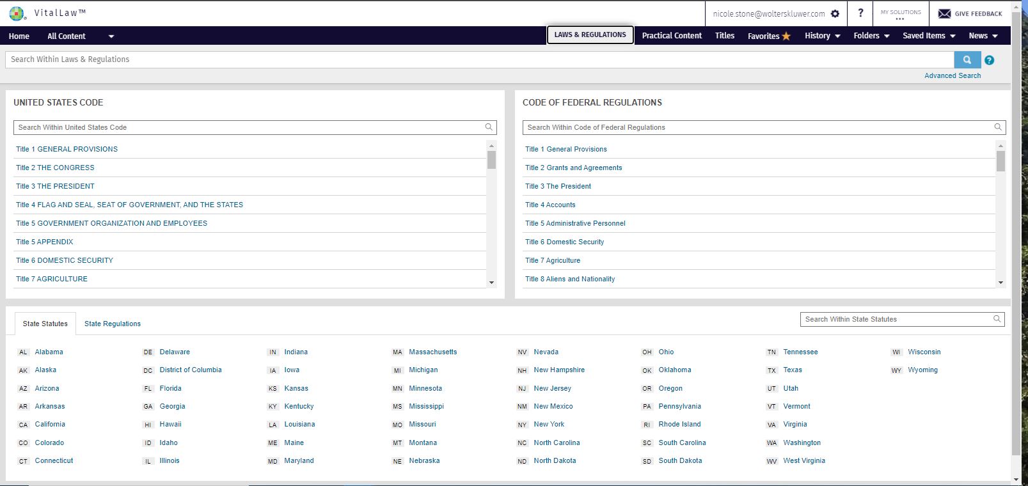The width and height of the screenshot is (1028, 486).
Task: Click the VitalLaw logo icon
Action: (x=17, y=13)
